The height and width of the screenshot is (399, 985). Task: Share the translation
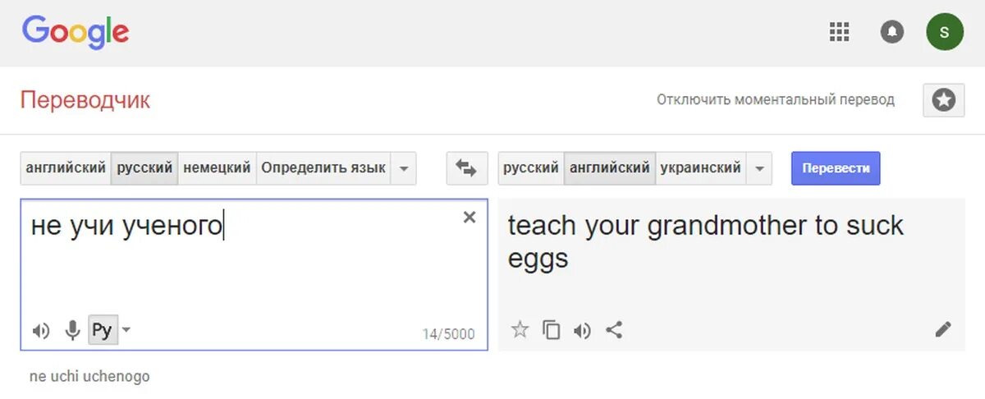(614, 330)
